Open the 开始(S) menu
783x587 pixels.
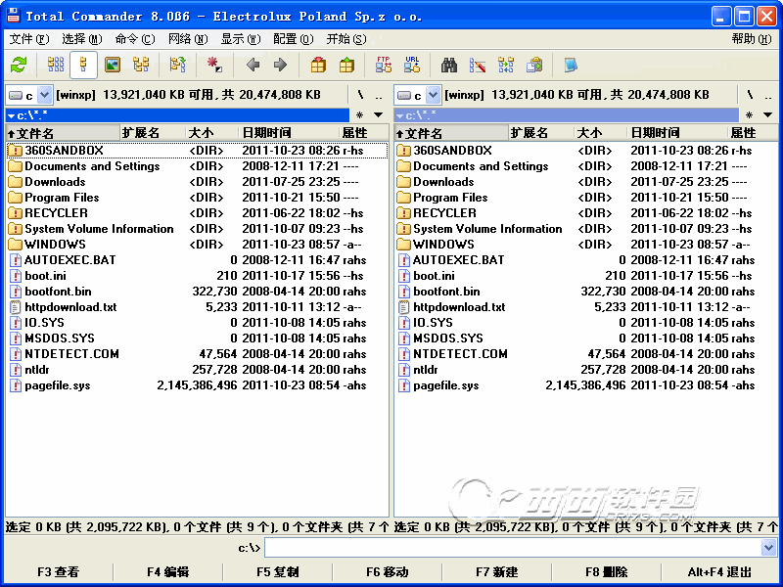pos(346,39)
